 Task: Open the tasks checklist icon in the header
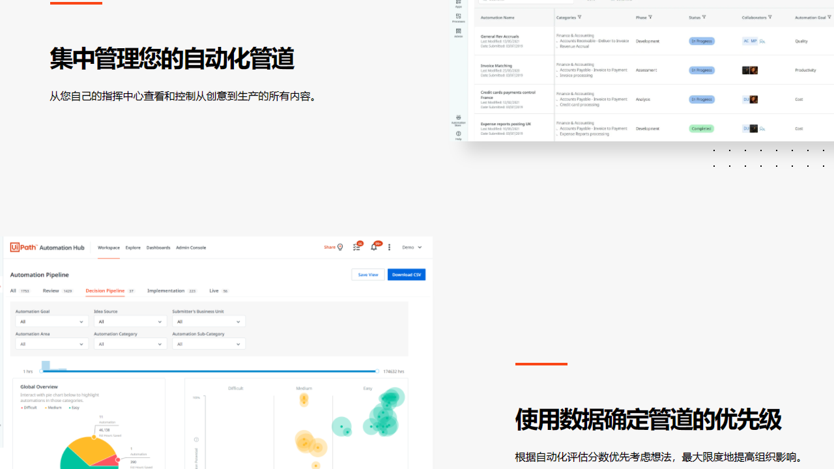coord(356,247)
